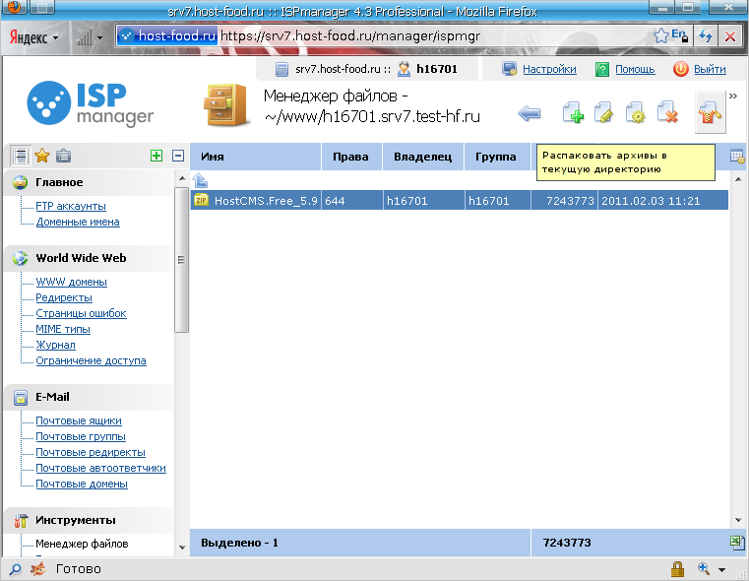Open the favorites star tab in sidebar
The height and width of the screenshot is (581, 749).
[42, 156]
